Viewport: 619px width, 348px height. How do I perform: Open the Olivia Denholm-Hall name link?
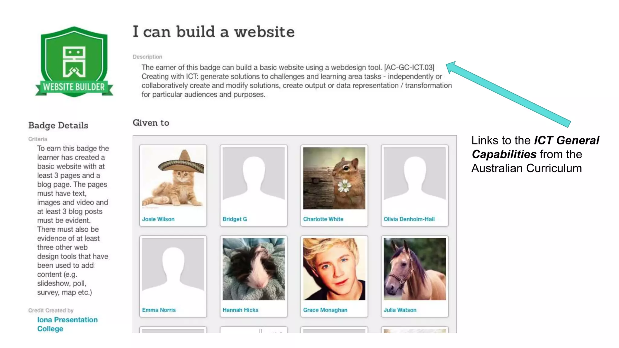(x=409, y=219)
